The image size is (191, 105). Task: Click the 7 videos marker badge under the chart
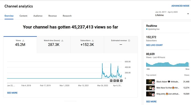click(118, 81)
